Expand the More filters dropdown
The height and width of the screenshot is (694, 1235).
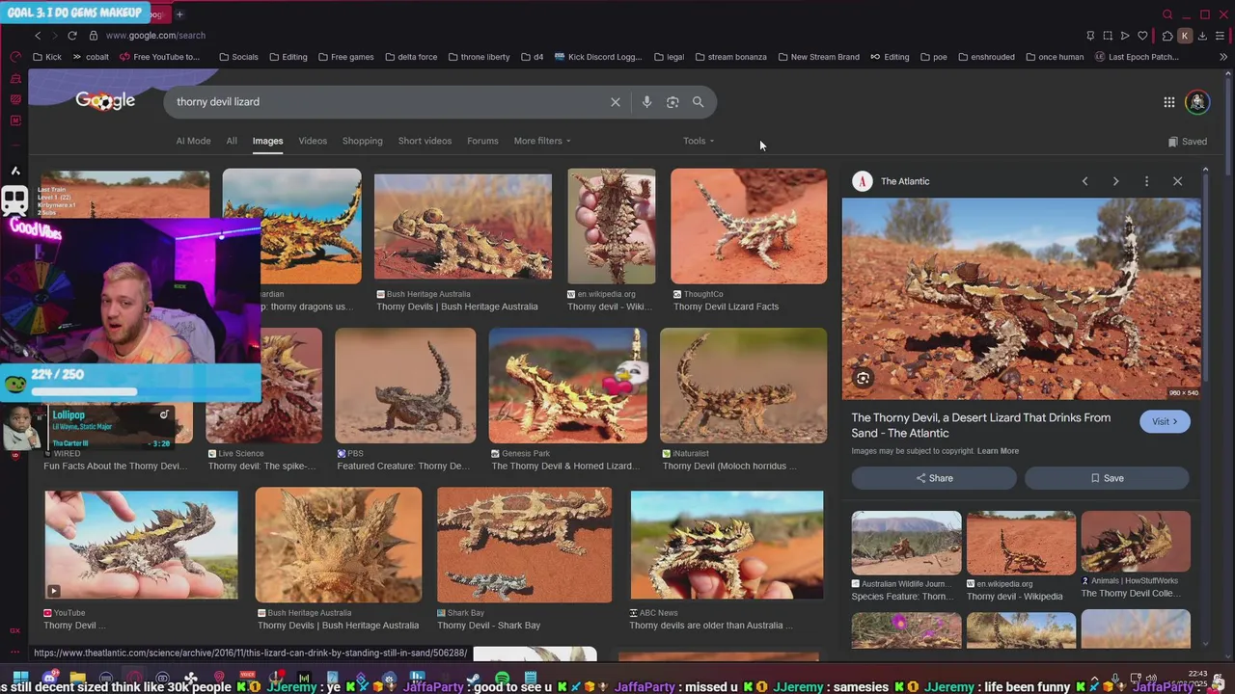click(542, 141)
